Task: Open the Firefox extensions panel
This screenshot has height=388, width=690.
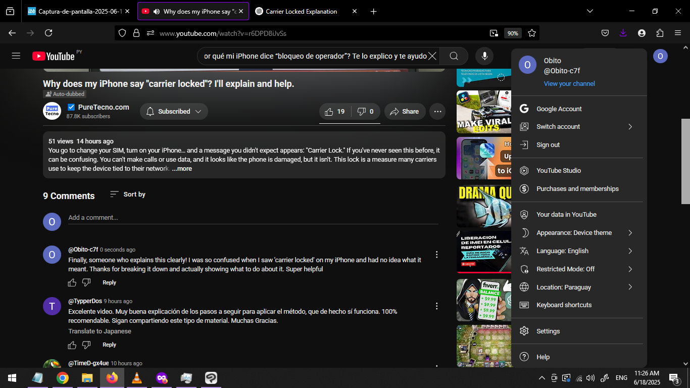Action: pyautogui.click(x=660, y=33)
